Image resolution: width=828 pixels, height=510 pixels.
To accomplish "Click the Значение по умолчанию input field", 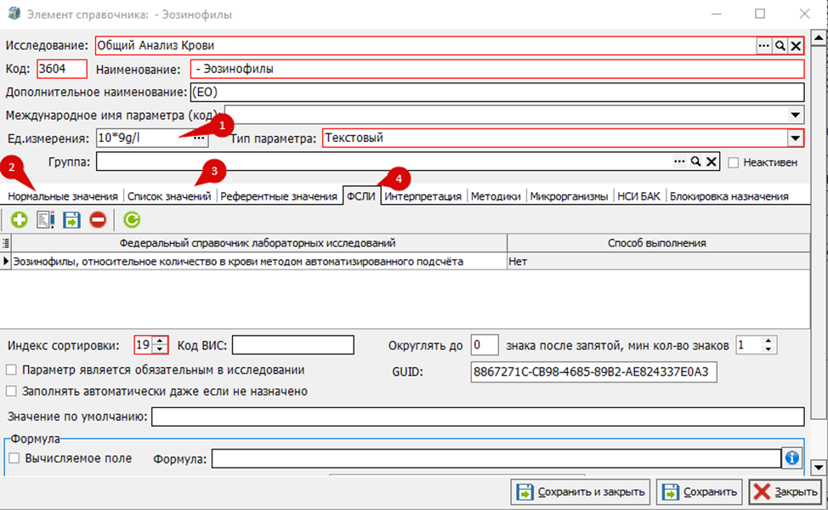I will [x=478, y=416].
